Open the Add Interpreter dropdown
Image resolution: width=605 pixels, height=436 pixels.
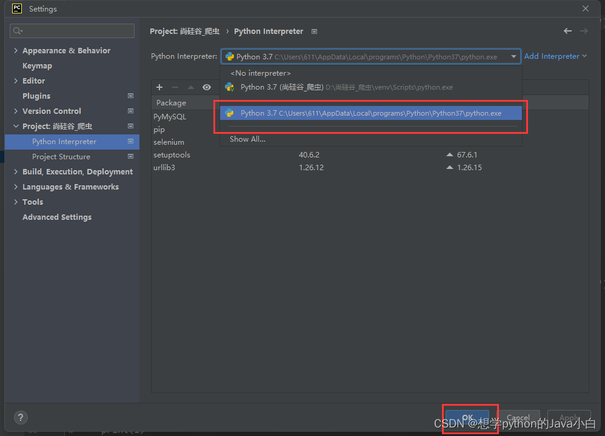click(555, 56)
